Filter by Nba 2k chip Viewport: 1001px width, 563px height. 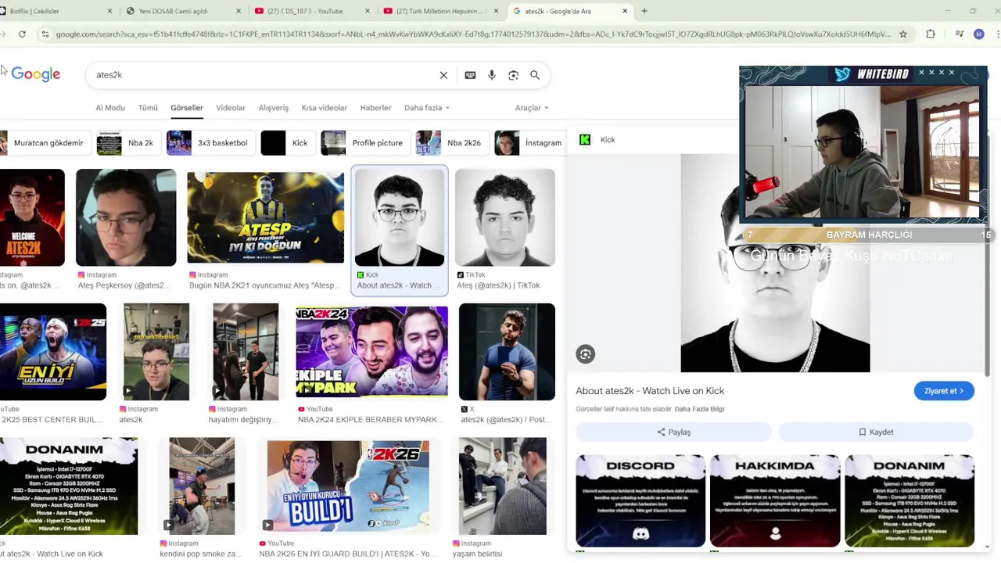(127, 143)
